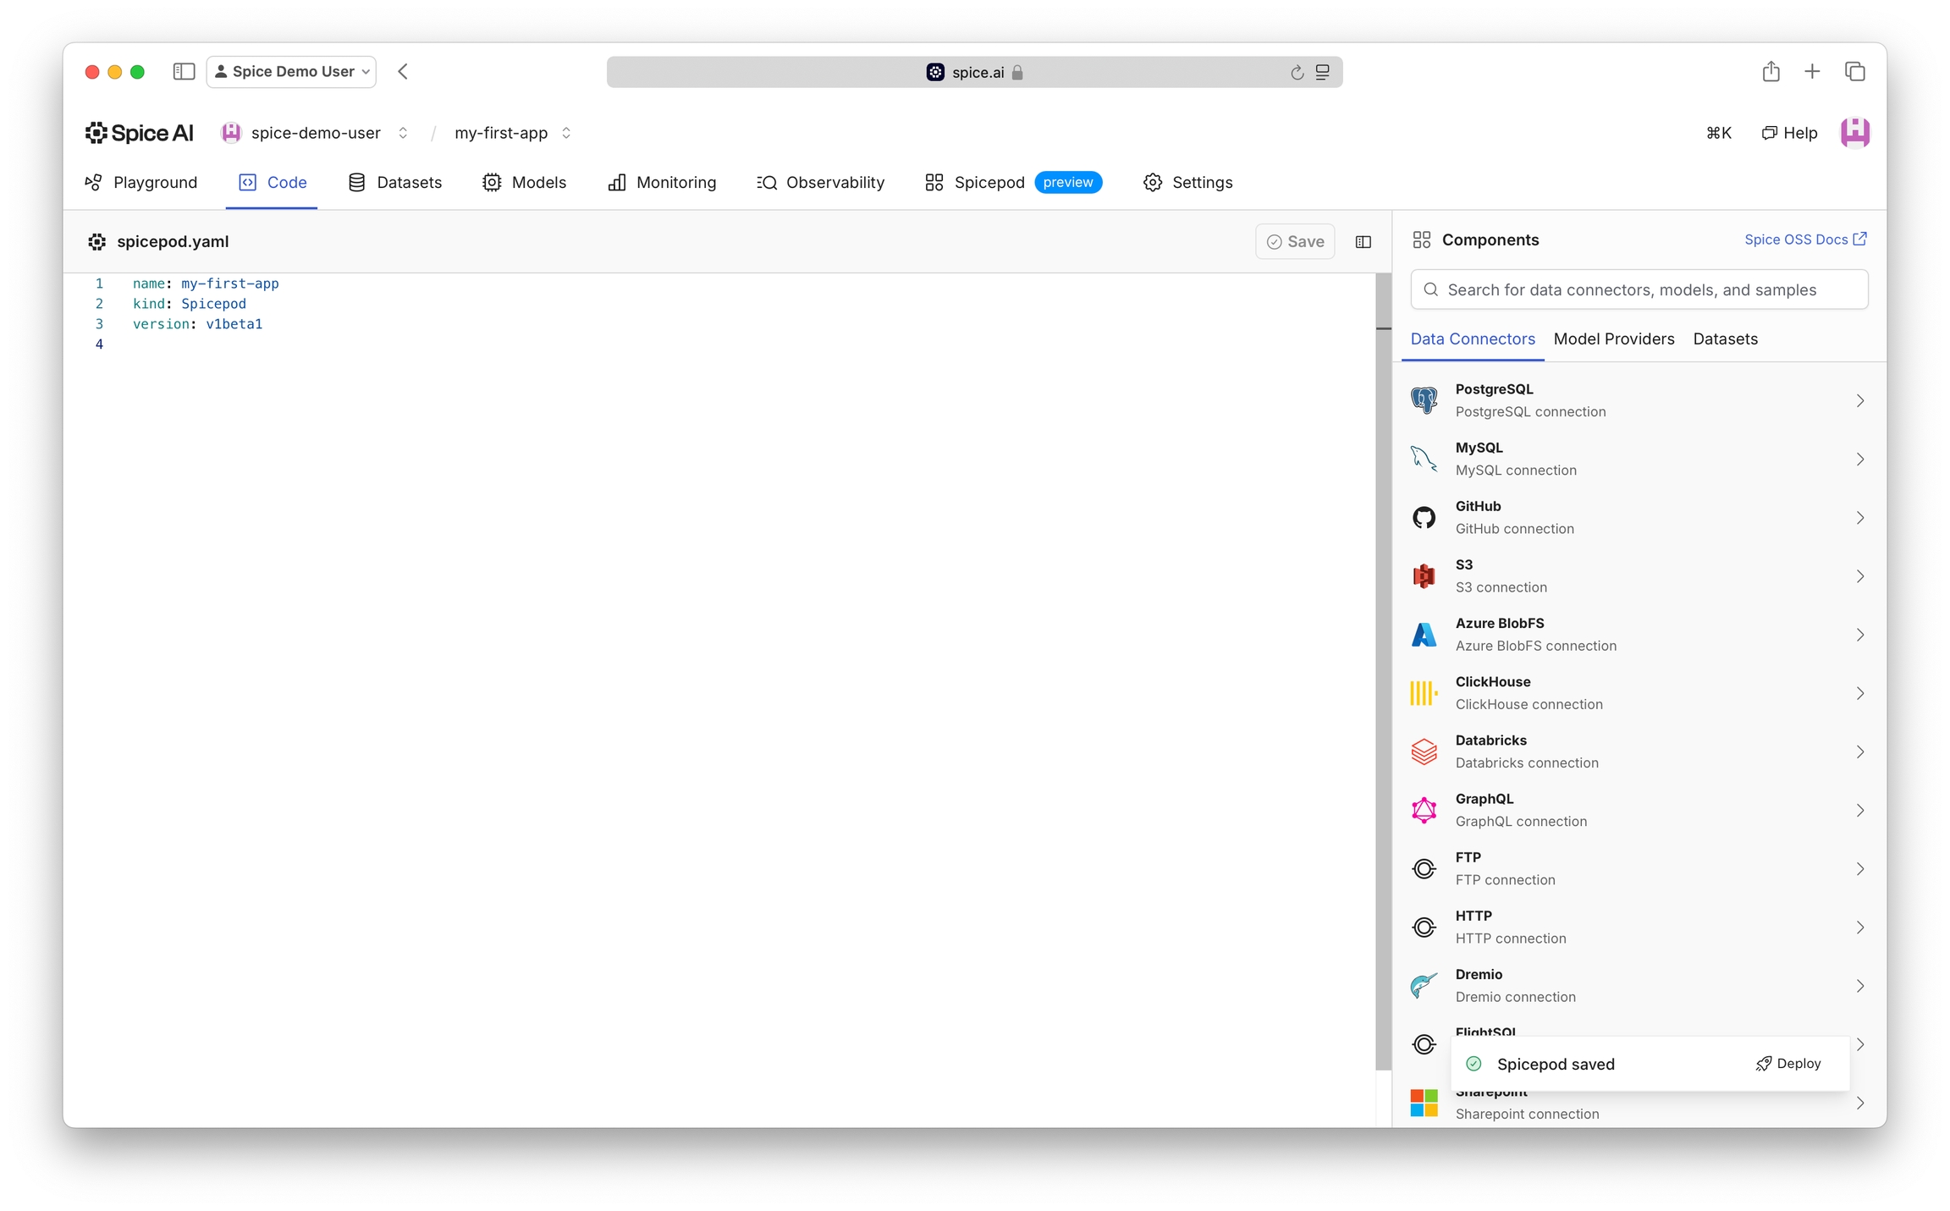This screenshot has width=1950, height=1211.
Task: Click the PostgreSQL elephant icon
Action: click(x=1424, y=400)
